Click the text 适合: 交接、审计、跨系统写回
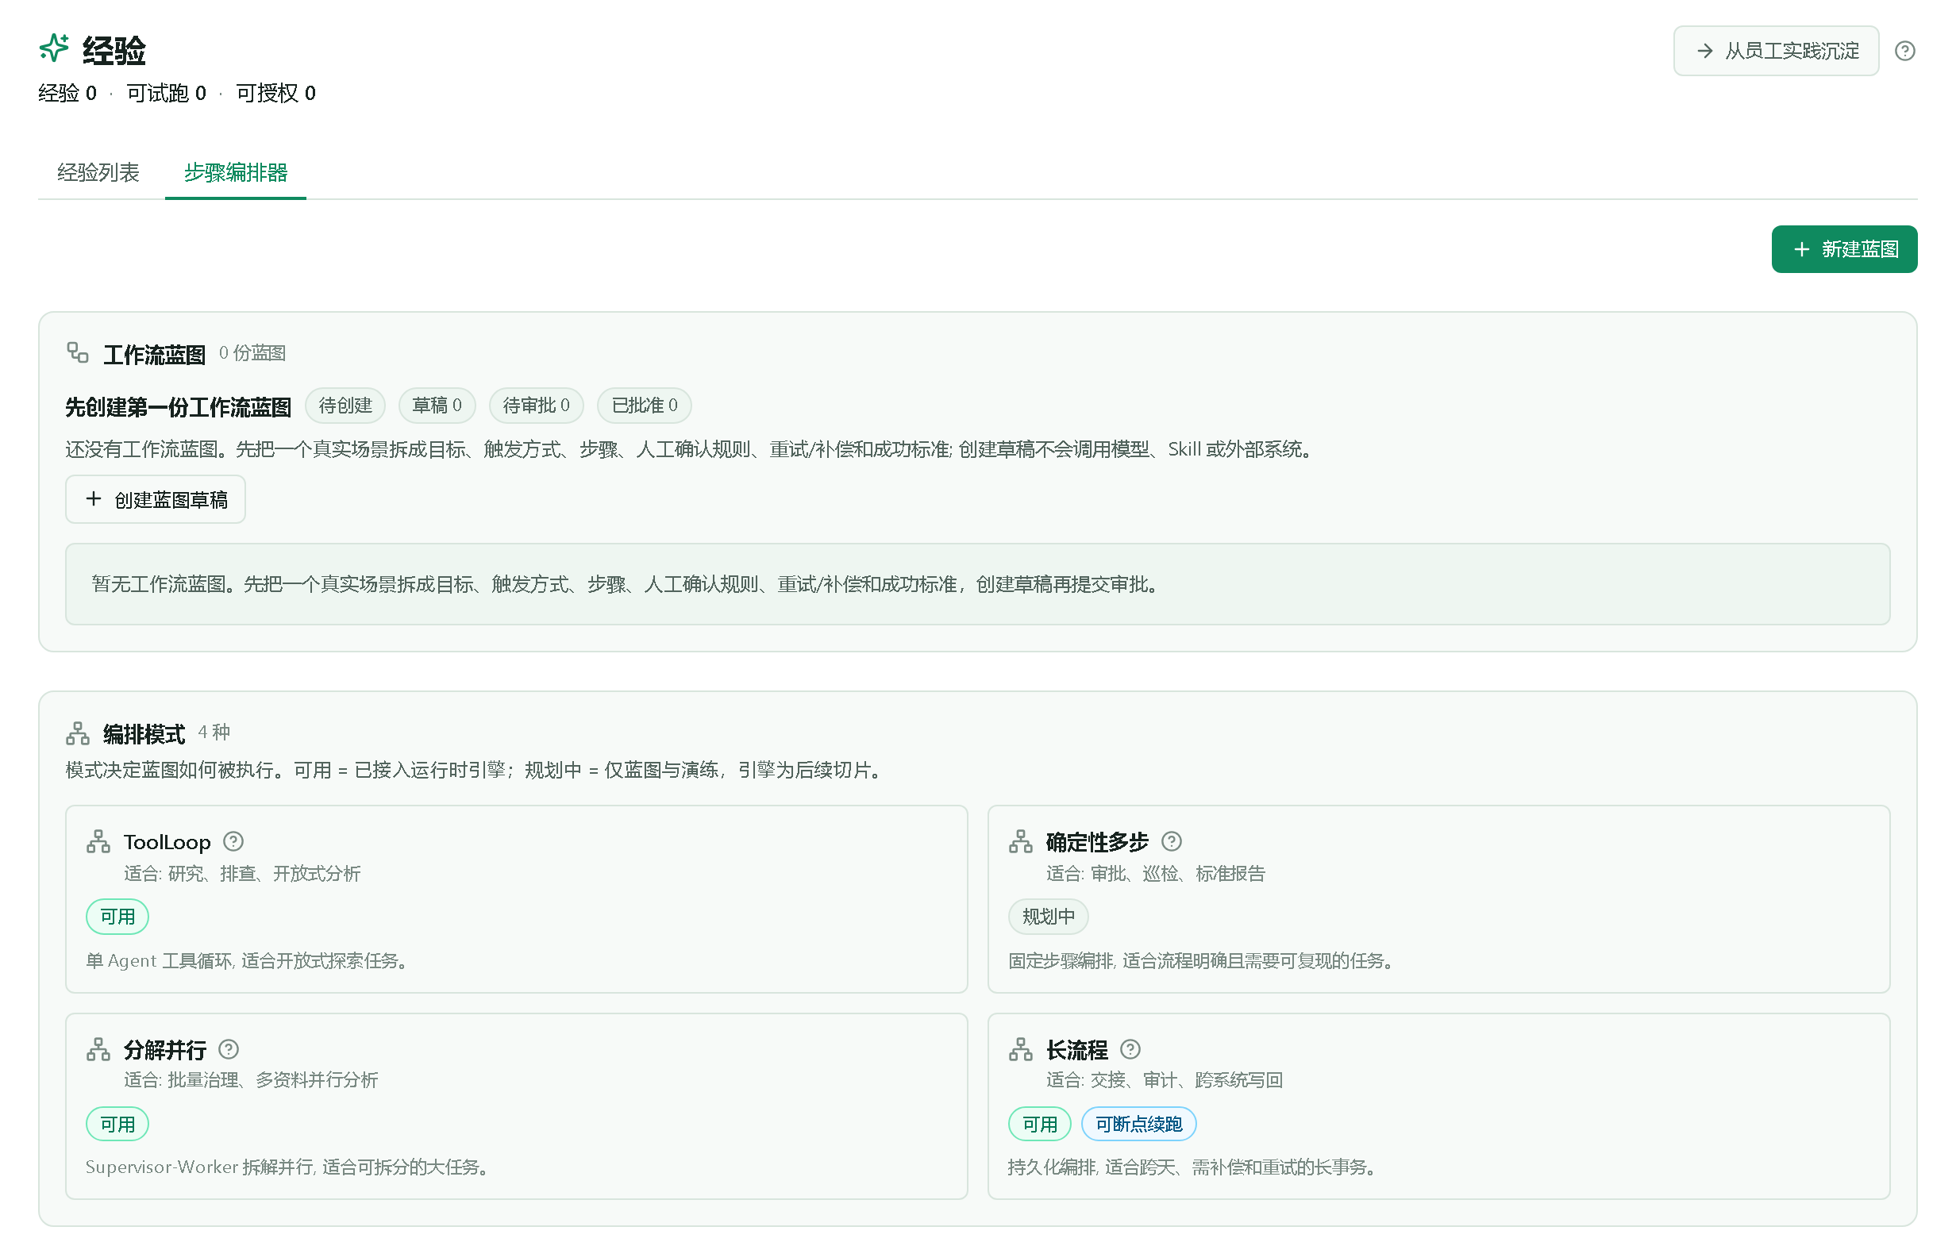1956x1246 pixels. 1164,1080
